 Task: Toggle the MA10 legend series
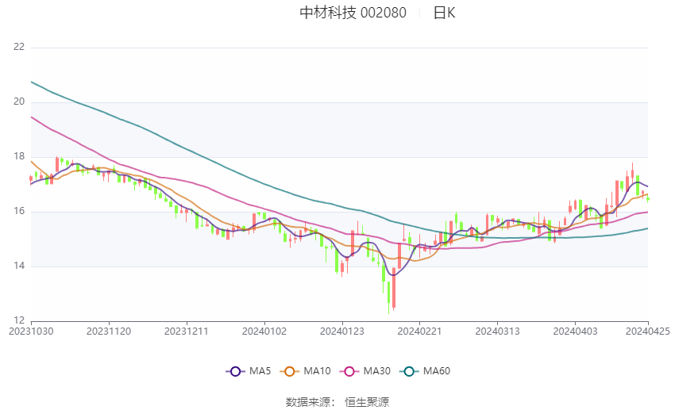pyautogui.click(x=305, y=371)
